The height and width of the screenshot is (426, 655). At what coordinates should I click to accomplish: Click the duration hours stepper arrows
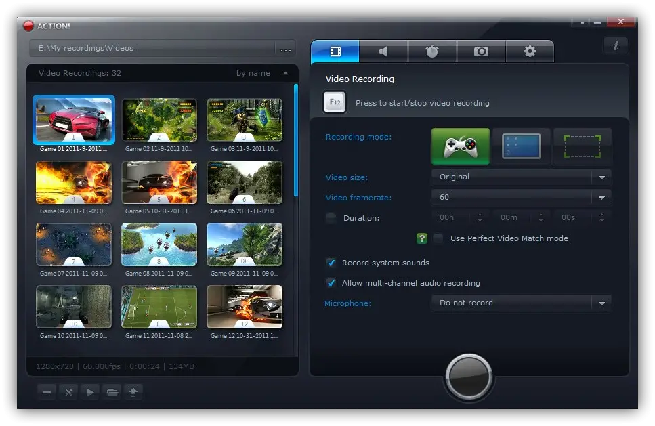click(x=480, y=217)
